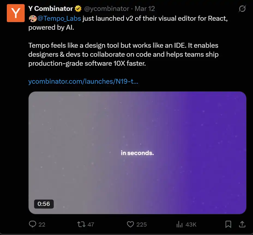253x235 pixels.
Task: Like the tweet with the heart icon
Action: coord(131,224)
